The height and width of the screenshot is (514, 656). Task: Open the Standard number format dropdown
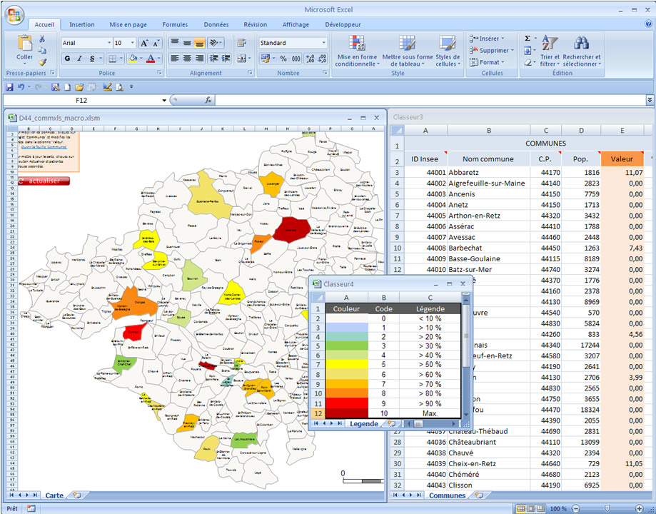[x=324, y=43]
